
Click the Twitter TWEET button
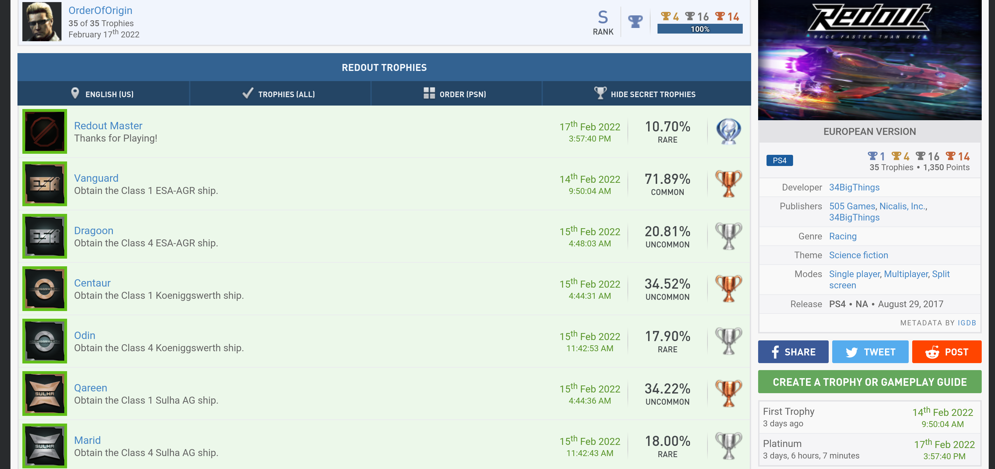pyautogui.click(x=870, y=352)
